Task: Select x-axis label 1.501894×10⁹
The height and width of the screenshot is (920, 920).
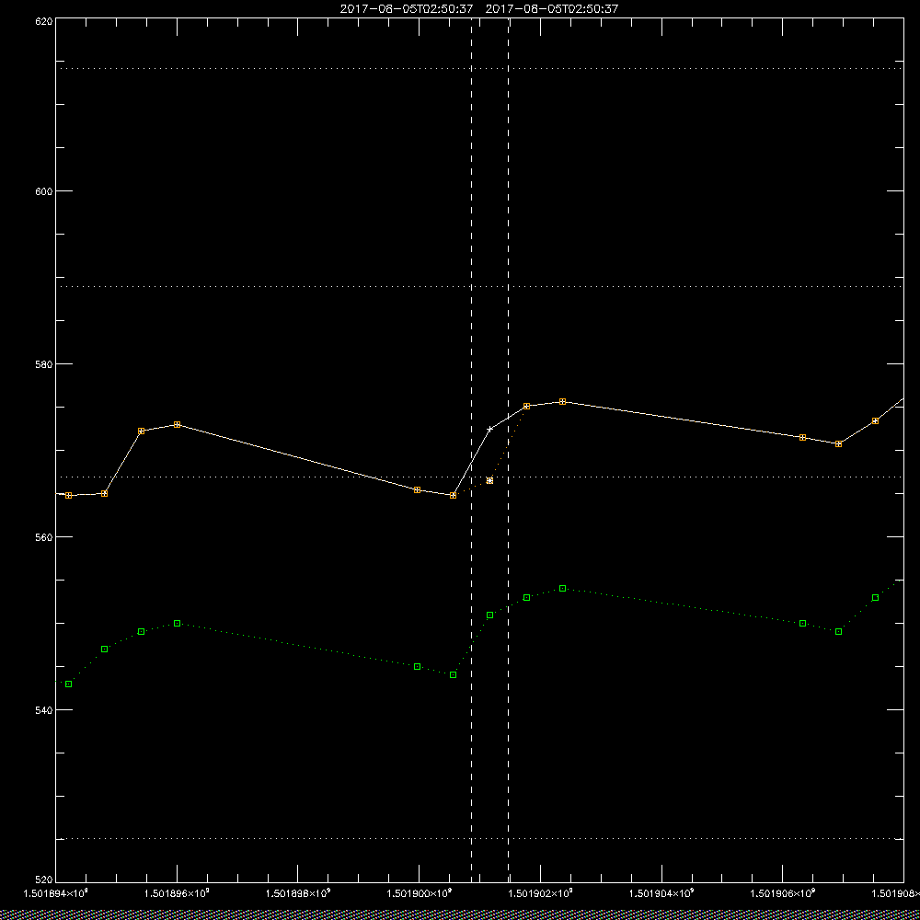Action: tap(56, 893)
